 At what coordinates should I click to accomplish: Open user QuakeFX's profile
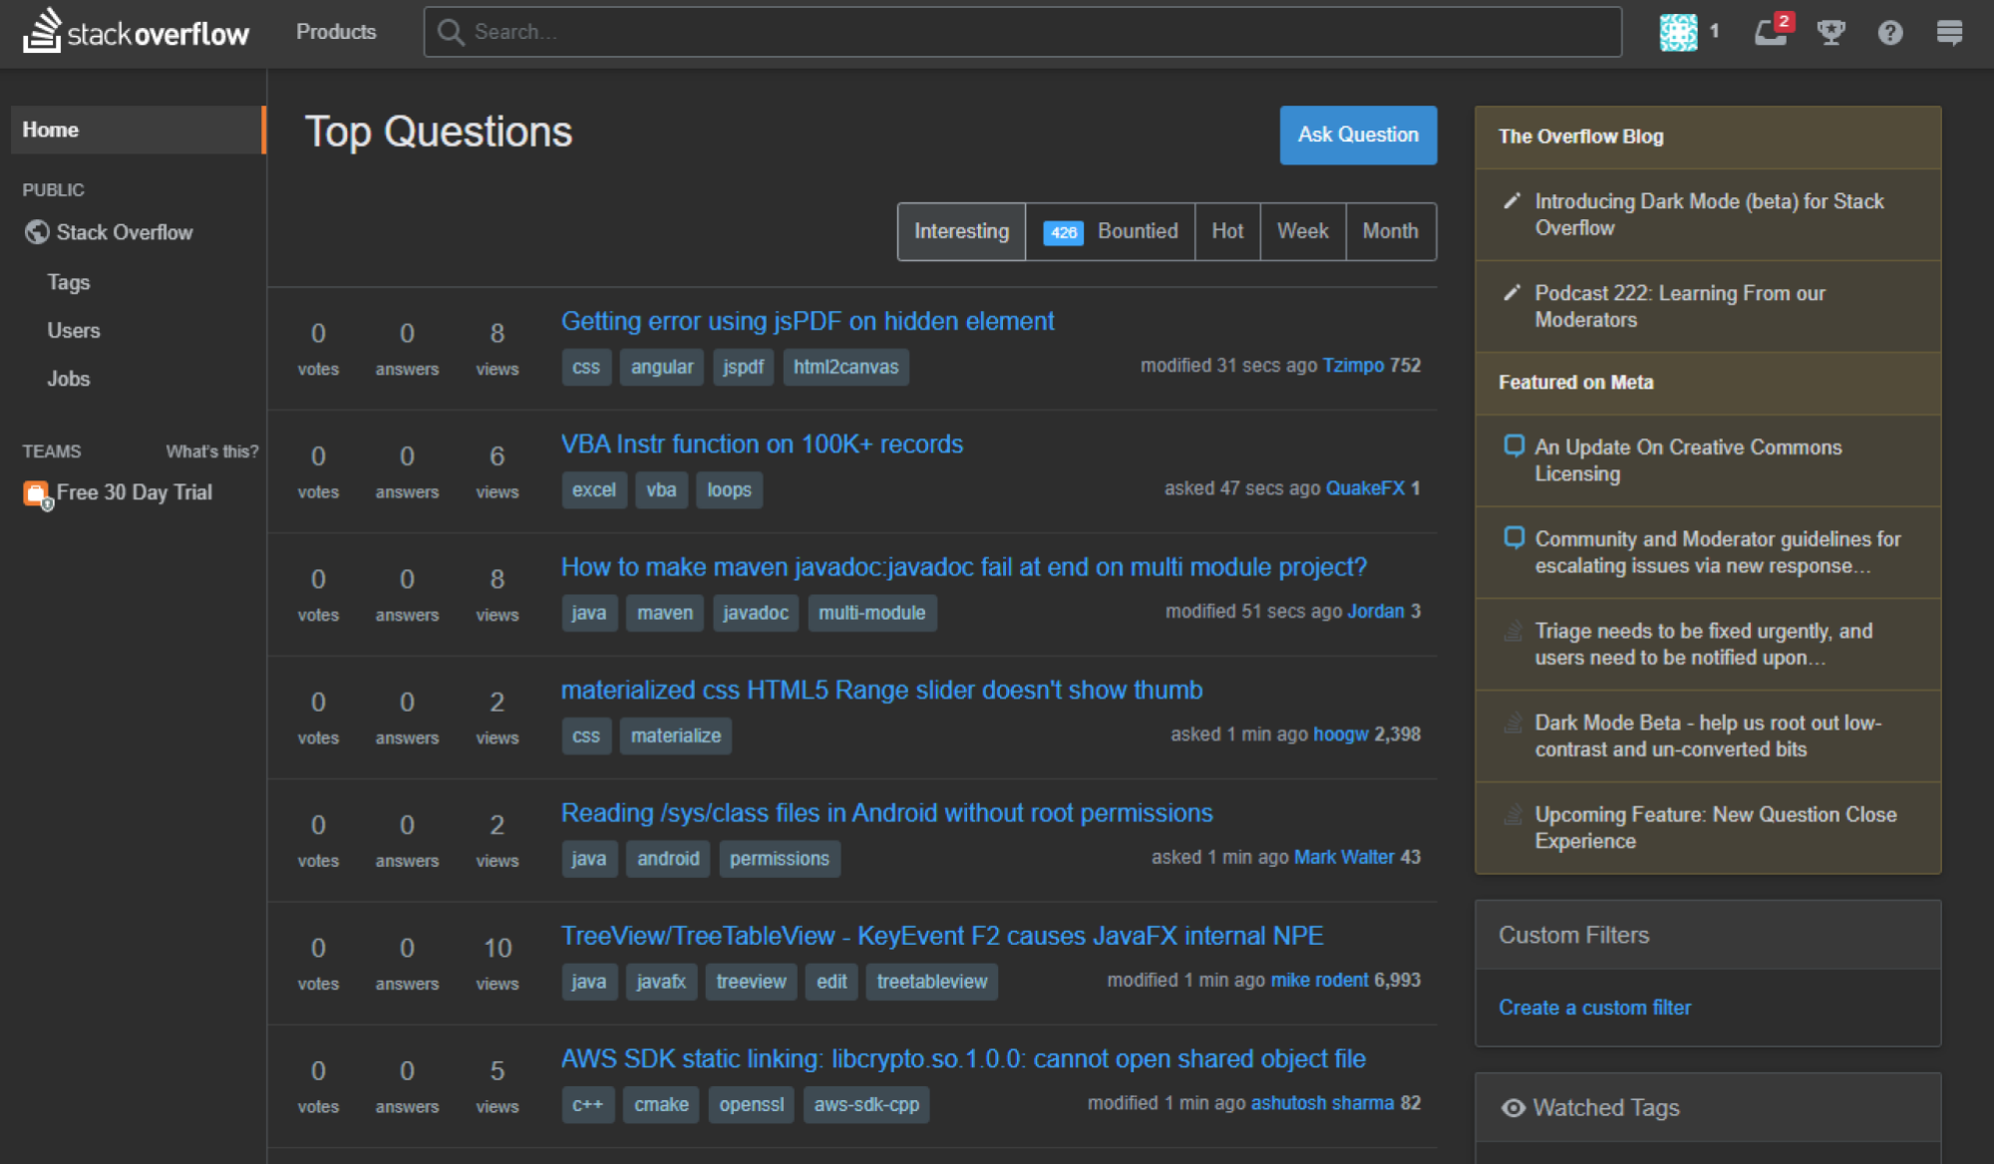pyautogui.click(x=1365, y=488)
